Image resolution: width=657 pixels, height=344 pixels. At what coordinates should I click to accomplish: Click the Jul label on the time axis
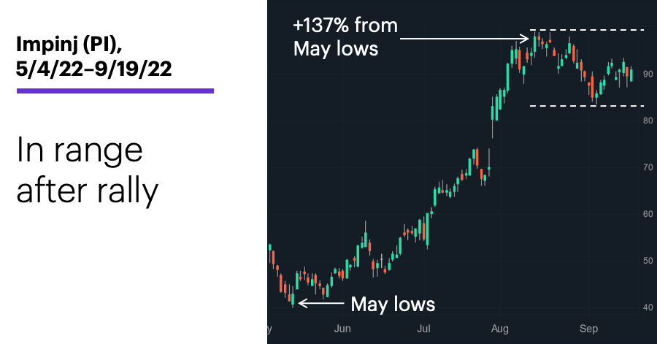point(423,329)
